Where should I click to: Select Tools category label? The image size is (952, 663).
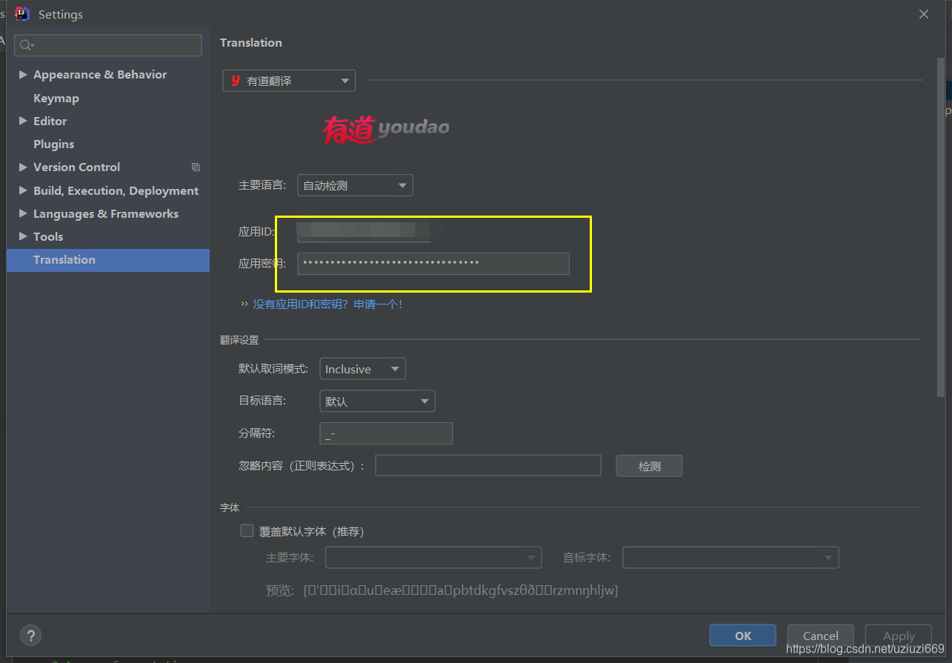pos(48,236)
